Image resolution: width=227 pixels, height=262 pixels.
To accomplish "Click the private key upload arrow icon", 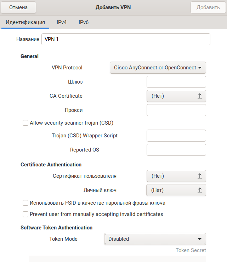I will pos(199,190).
